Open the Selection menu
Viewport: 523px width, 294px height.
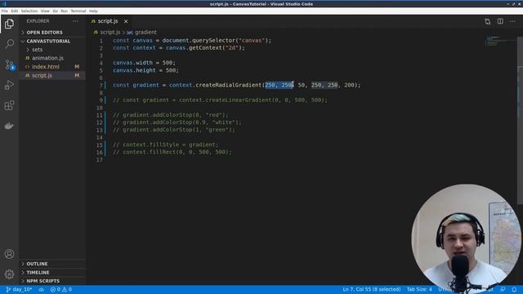(29, 11)
